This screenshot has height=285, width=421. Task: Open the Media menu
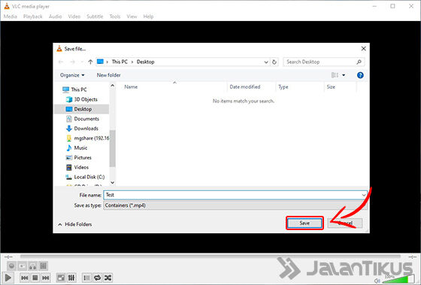point(11,17)
